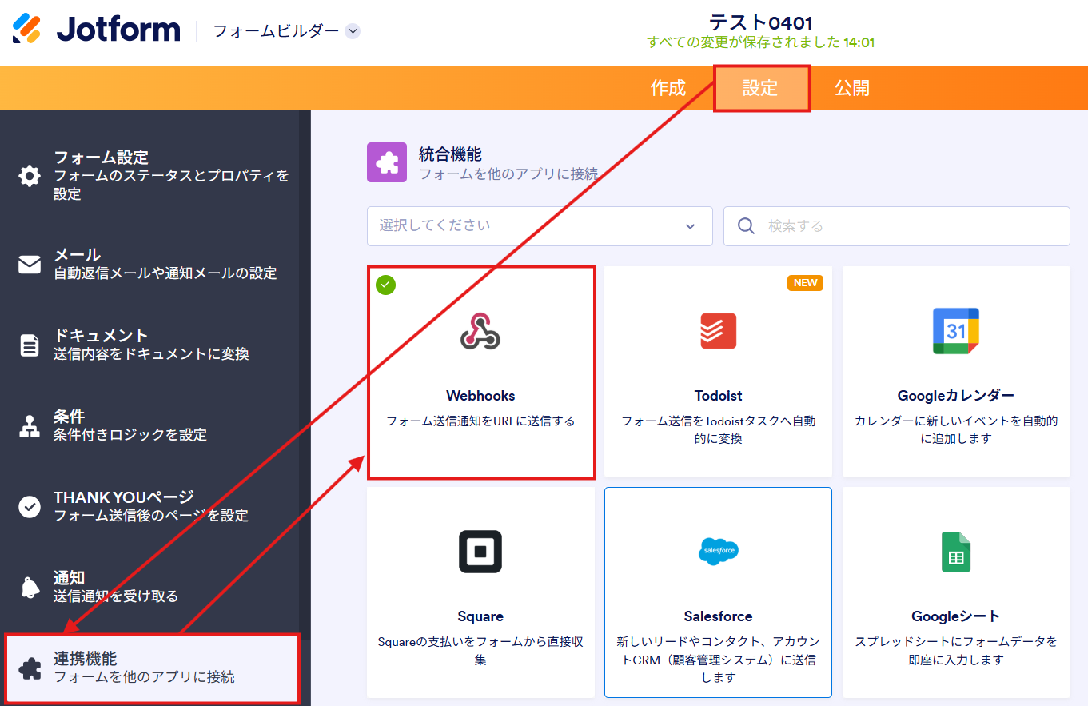Open the Google Calendar integration icon
The width and height of the screenshot is (1088, 706).
[955, 331]
